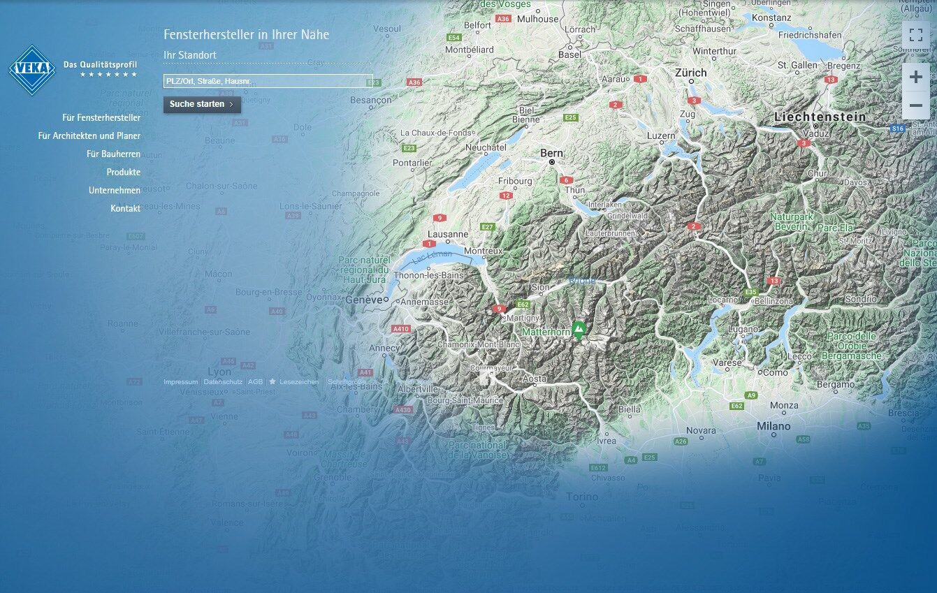Image resolution: width=937 pixels, height=593 pixels.
Task: Click the Fensterhersteller in Ihrer Nähe heading
Action: (246, 34)
